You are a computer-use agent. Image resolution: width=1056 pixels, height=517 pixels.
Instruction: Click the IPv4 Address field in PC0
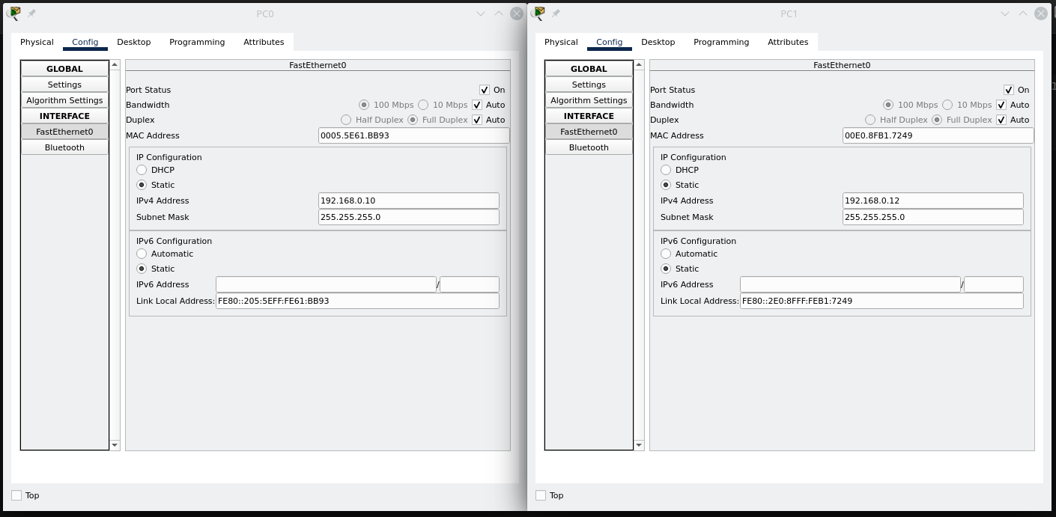[408, 201]
